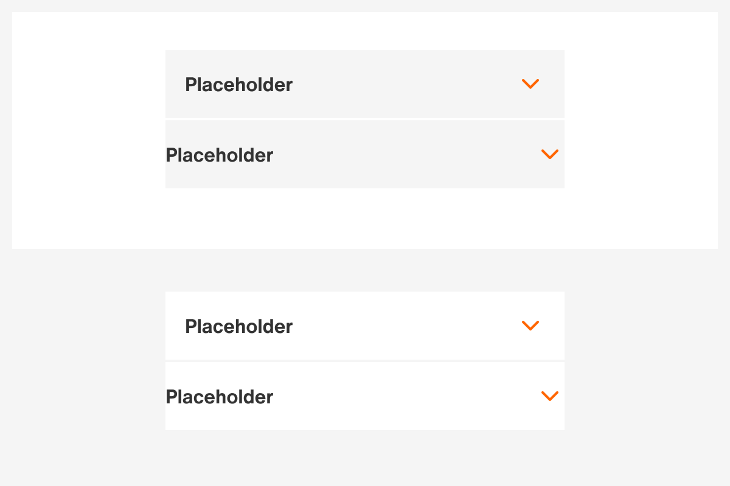Viewport: 730px width, 486px height.
Task: Select the orange down-arrow icon in top accordion
Action: pyautogui.click(x=530, y=84)
